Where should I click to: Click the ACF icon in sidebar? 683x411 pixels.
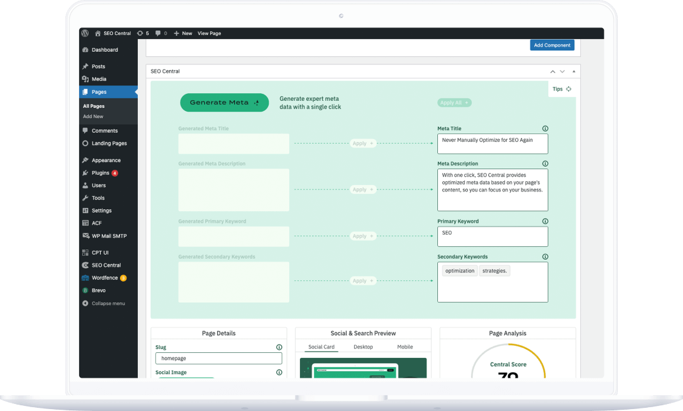tap(86, 223)
